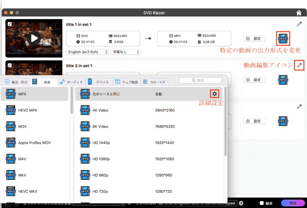Open detailed settings gear for 元のソースと同じ
The width and height of the screenshot is (307, 208).
pyautogui.click(x=214, y=94)
